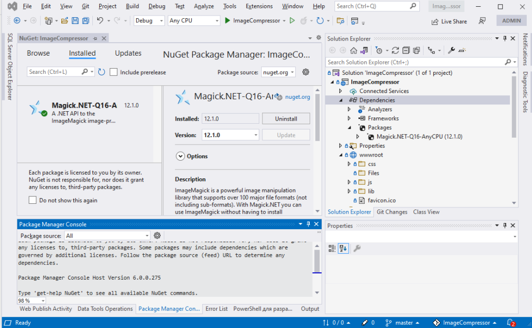Click Collapse All in Solution Explorer toolbar
Screen dimensions: 532x328
tap(406, 50)
